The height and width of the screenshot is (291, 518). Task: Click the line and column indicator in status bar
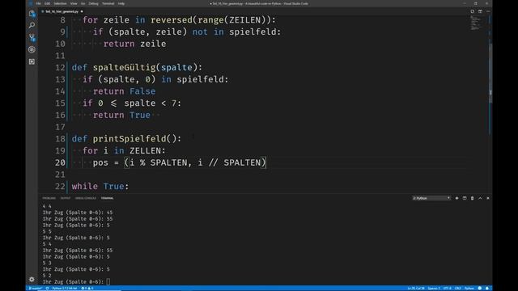click(x=416, y=289)
